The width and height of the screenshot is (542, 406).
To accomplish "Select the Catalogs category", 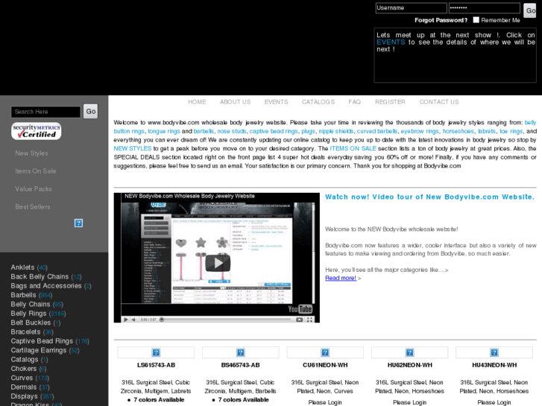I will 25,360.
